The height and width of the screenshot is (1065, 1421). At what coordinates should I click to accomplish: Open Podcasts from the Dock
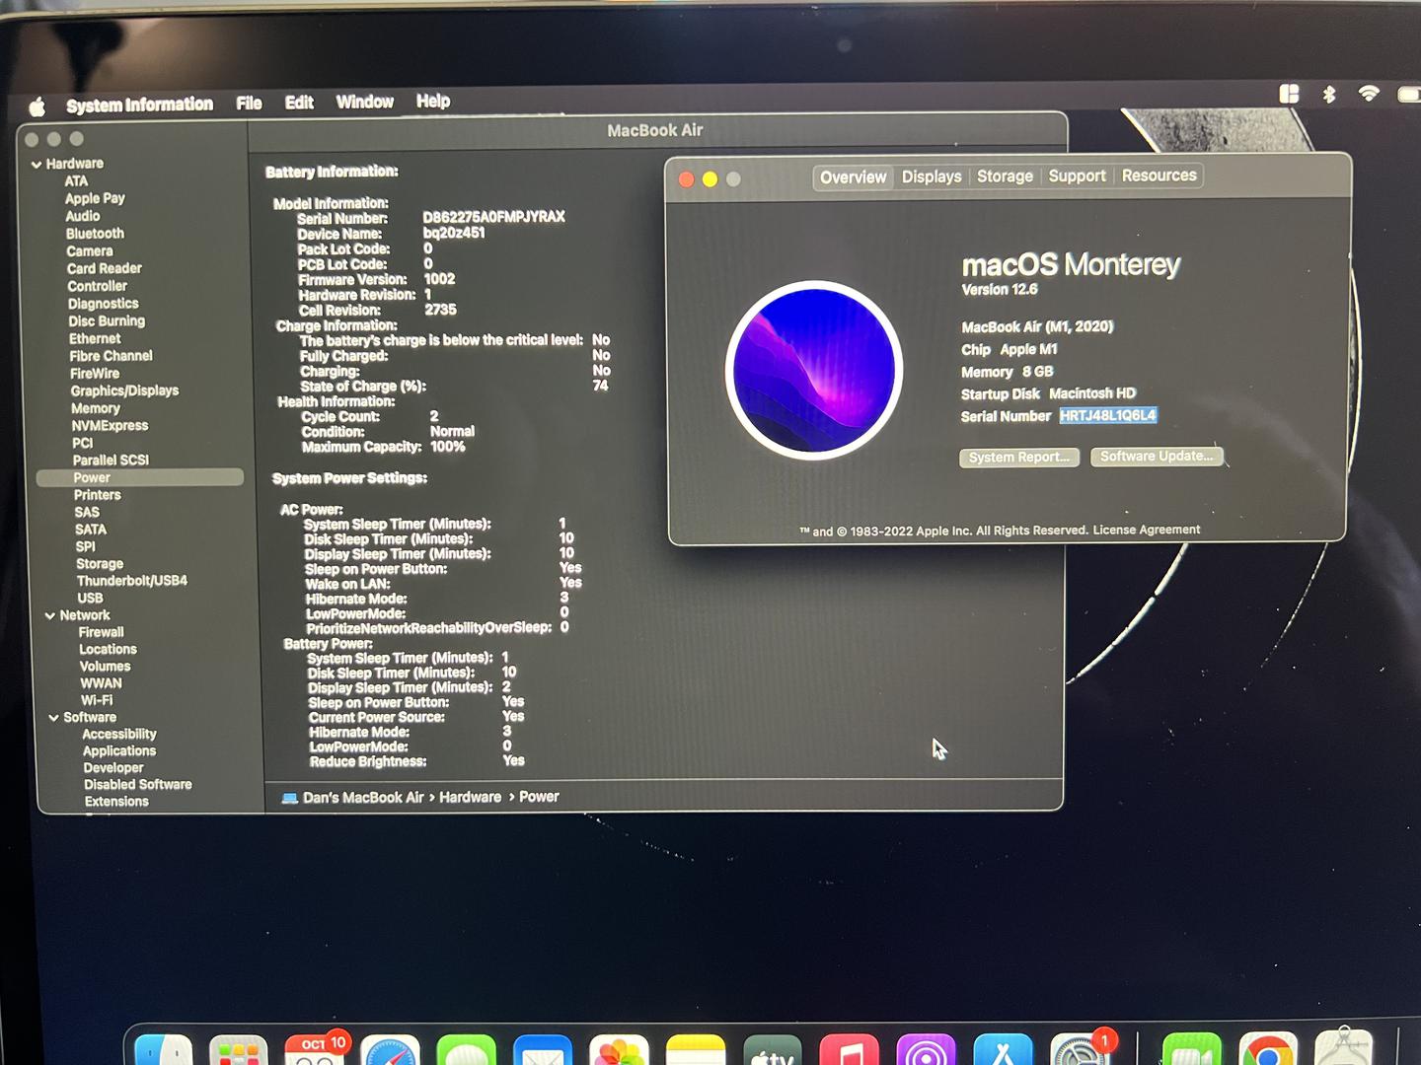pyautogui.click(x=926, y=1051)
